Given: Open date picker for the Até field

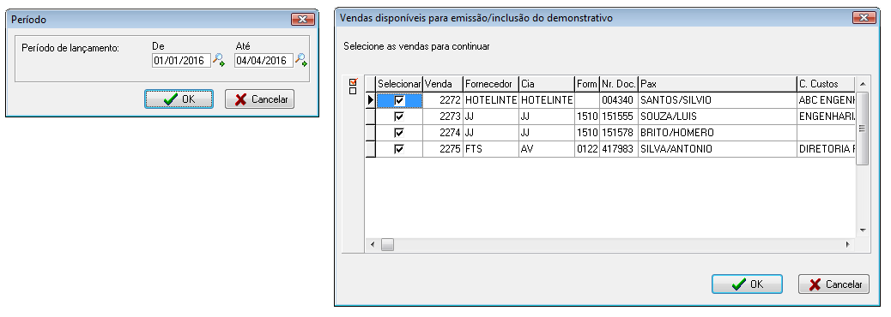Looking at the screenshot, I should (x=301, y=59).
